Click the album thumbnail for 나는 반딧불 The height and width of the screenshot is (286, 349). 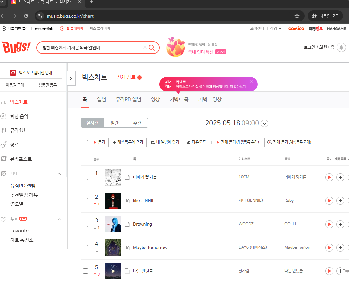pos(113,271)
